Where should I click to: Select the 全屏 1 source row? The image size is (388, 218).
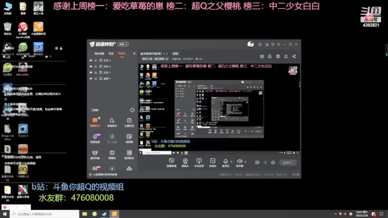[113, 78]
